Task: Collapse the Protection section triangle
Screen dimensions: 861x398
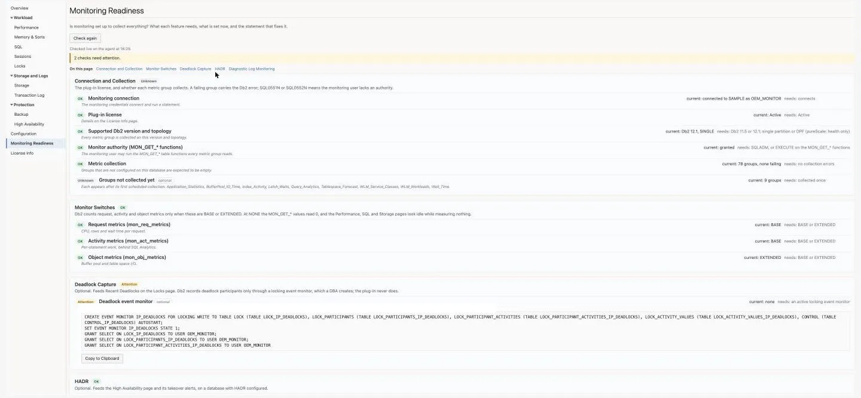Action: (11, 105)
